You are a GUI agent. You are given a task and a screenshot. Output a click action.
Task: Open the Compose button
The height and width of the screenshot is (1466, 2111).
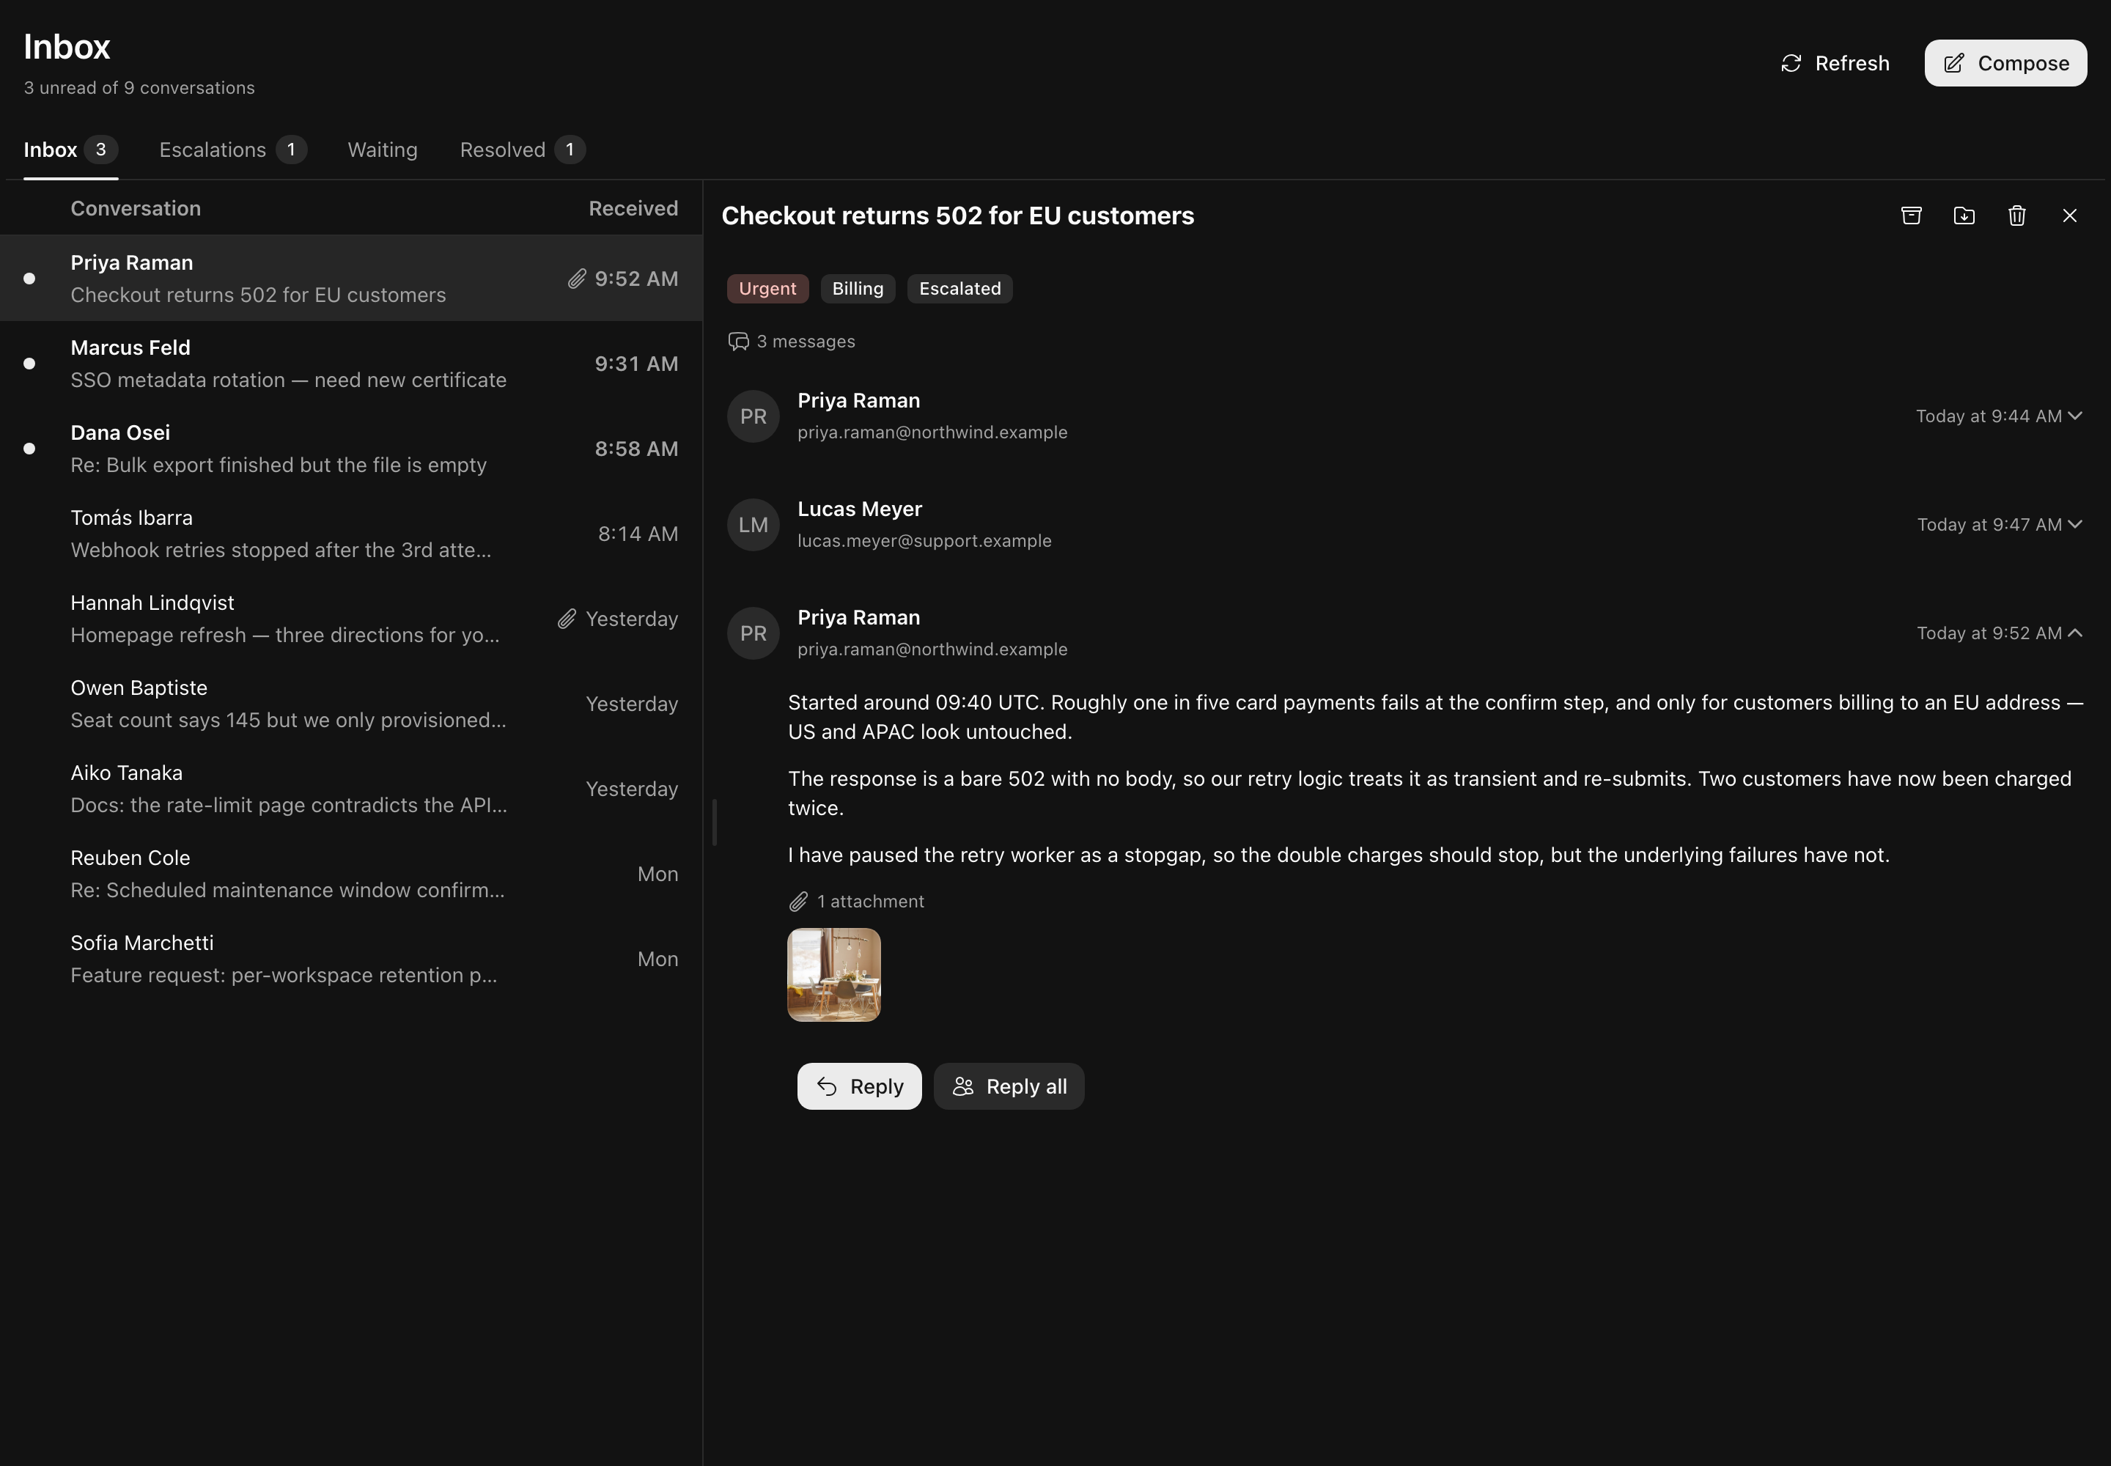click(2005, 63)
